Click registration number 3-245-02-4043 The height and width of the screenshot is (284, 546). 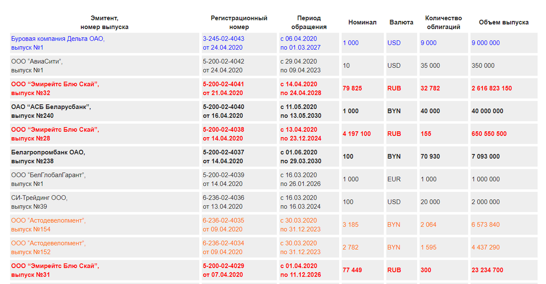coord(223,39)
